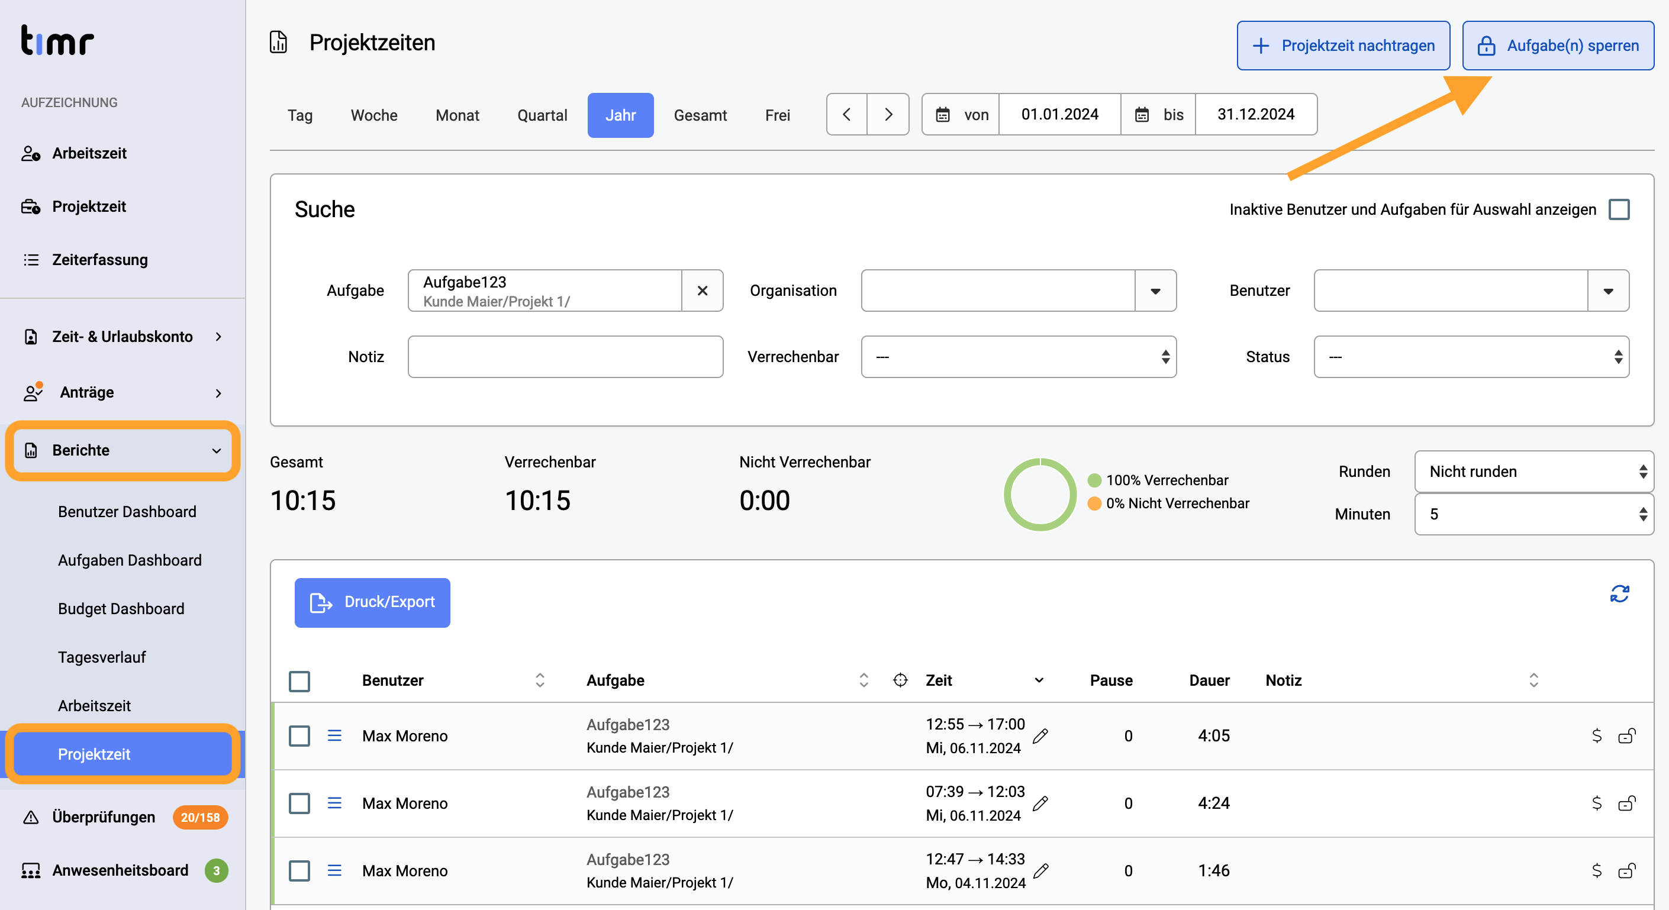The image size is (1669, 910).
Task: Click the Druck/Export button
Action: coord(372,602)
